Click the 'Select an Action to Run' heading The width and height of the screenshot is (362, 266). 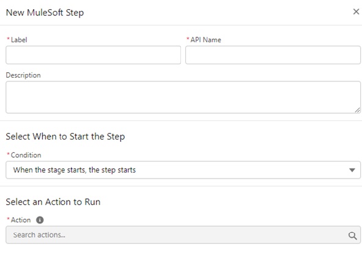click(53, 202)
